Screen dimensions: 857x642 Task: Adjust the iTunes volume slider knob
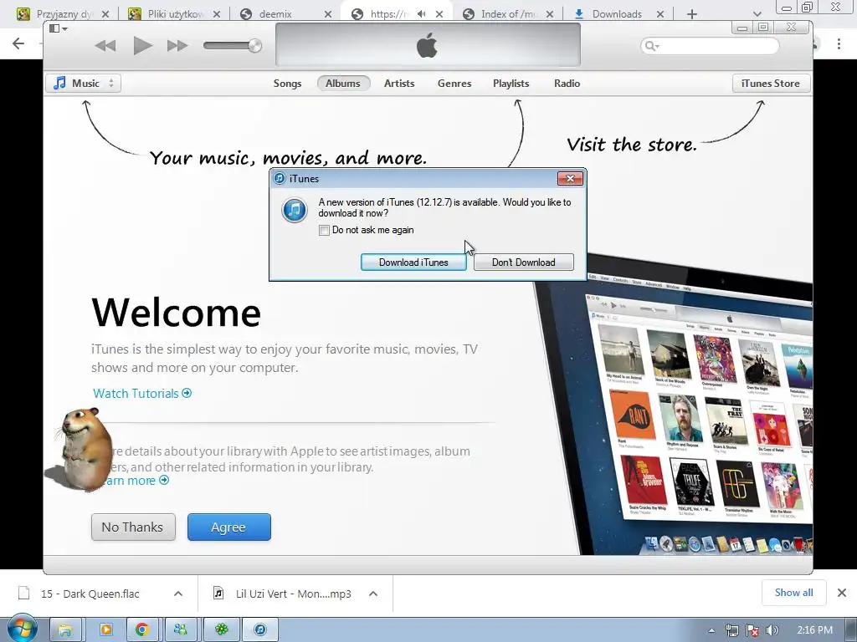[x=254, y=46]
